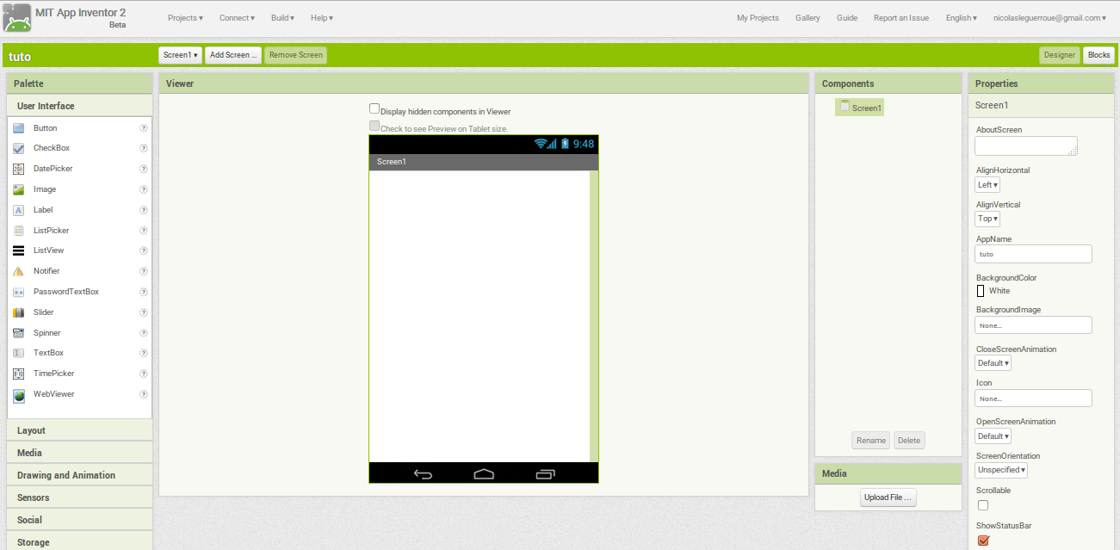Tap the phone preview back arrow
The image size is (1120, 550).
pos(423,473)
